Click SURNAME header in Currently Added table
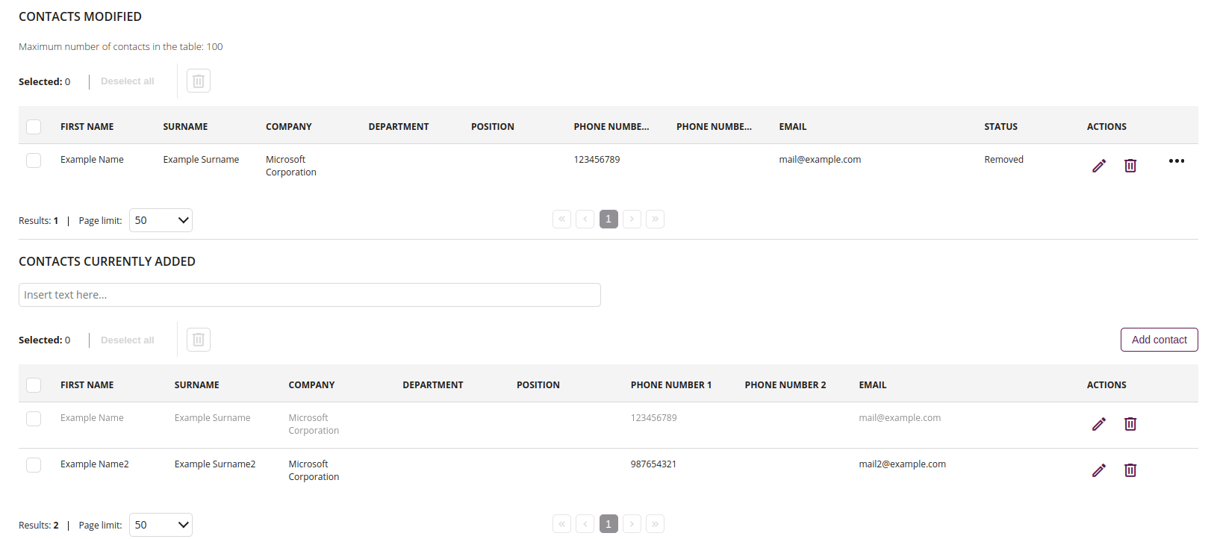Viewport: 1217px width, 539px height. click(197, 385)
